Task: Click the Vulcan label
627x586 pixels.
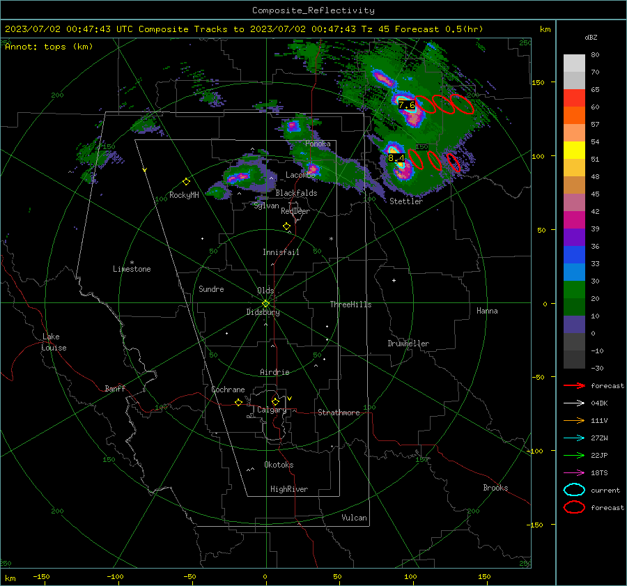Action: 354,518
